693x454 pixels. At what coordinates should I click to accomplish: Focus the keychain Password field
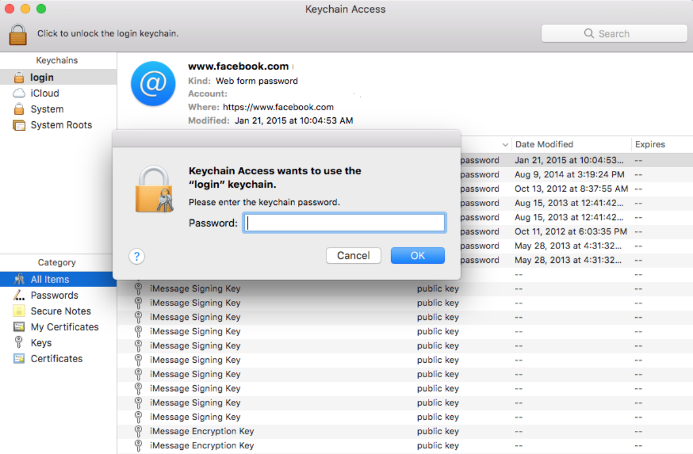pyautogui.click(x=344, y=223)
